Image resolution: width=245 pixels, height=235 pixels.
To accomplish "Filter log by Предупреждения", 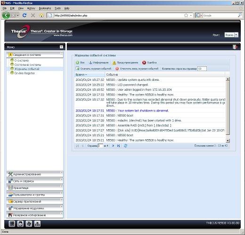I will tap(125, 63).
